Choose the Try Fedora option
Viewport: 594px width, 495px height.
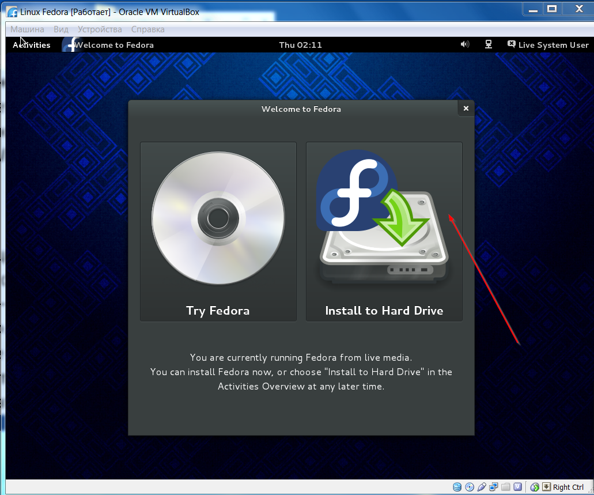[x=218, y=232]
